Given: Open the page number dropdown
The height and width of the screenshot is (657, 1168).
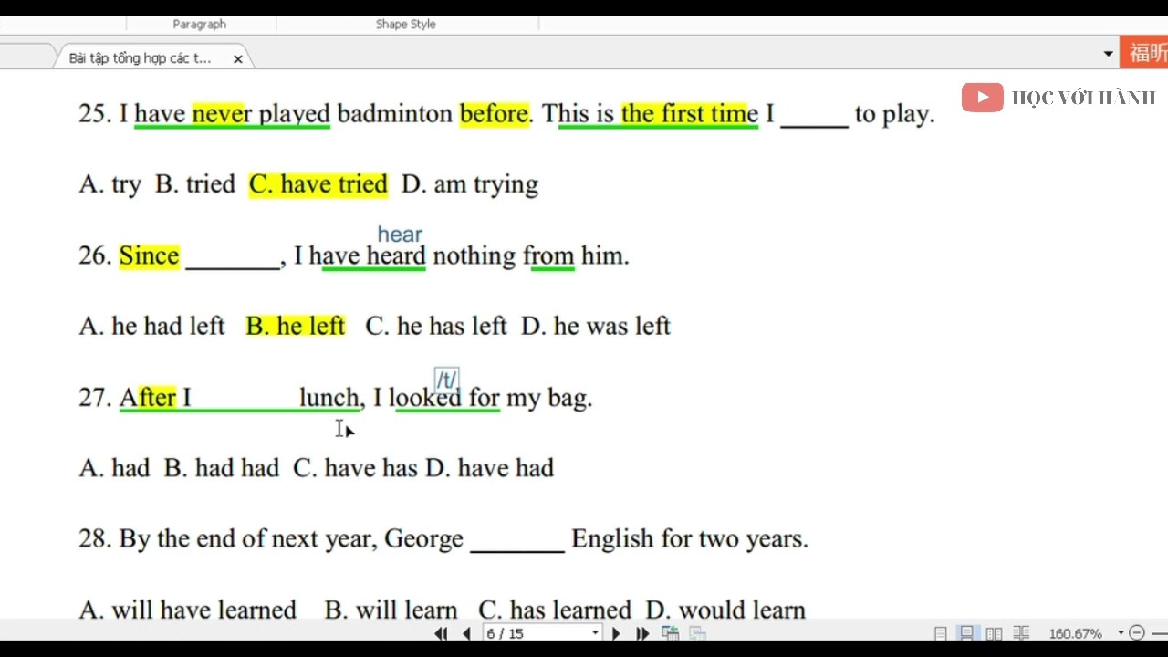Looking at the screenshot, I should click(596, 633).
